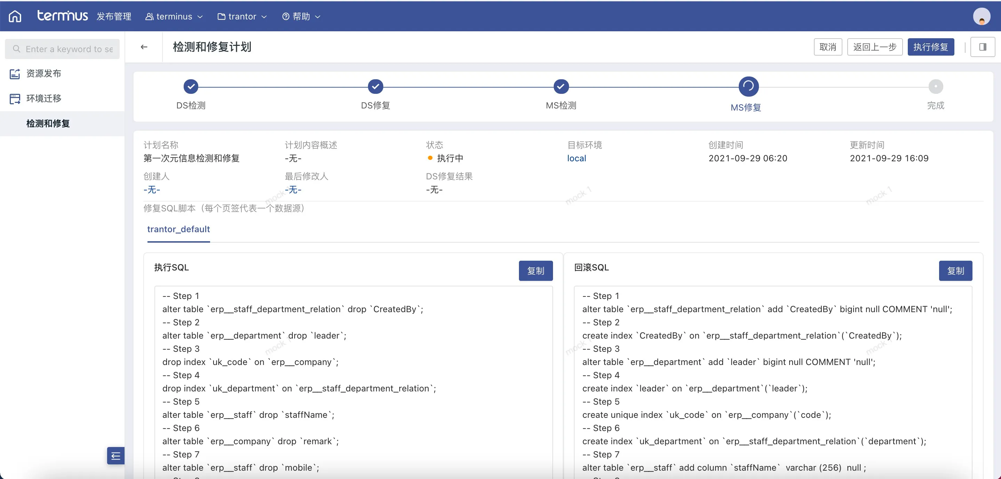Click the DS检测 step label

click(191, 105)
